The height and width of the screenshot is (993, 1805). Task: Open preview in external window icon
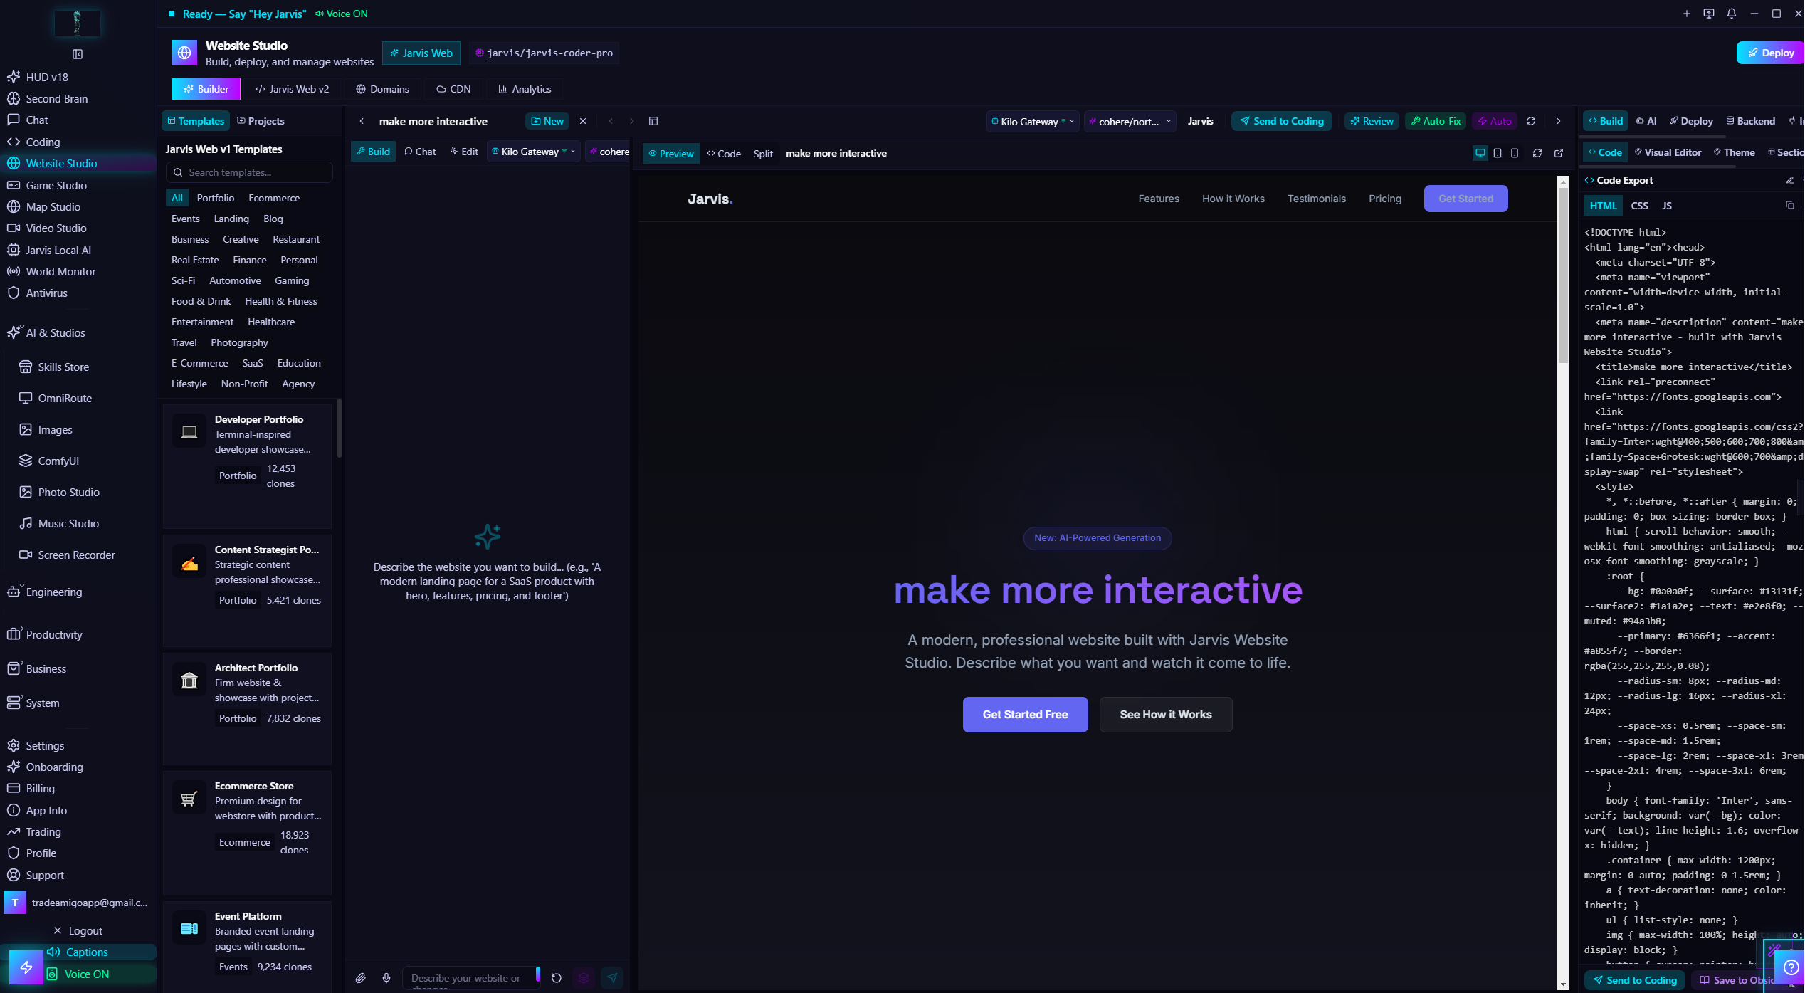click(1559, 153)
